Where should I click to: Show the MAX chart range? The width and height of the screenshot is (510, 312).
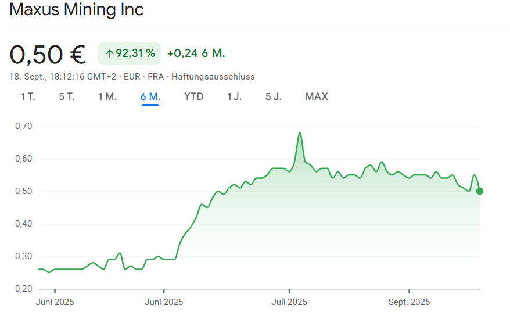coord(317,96)
